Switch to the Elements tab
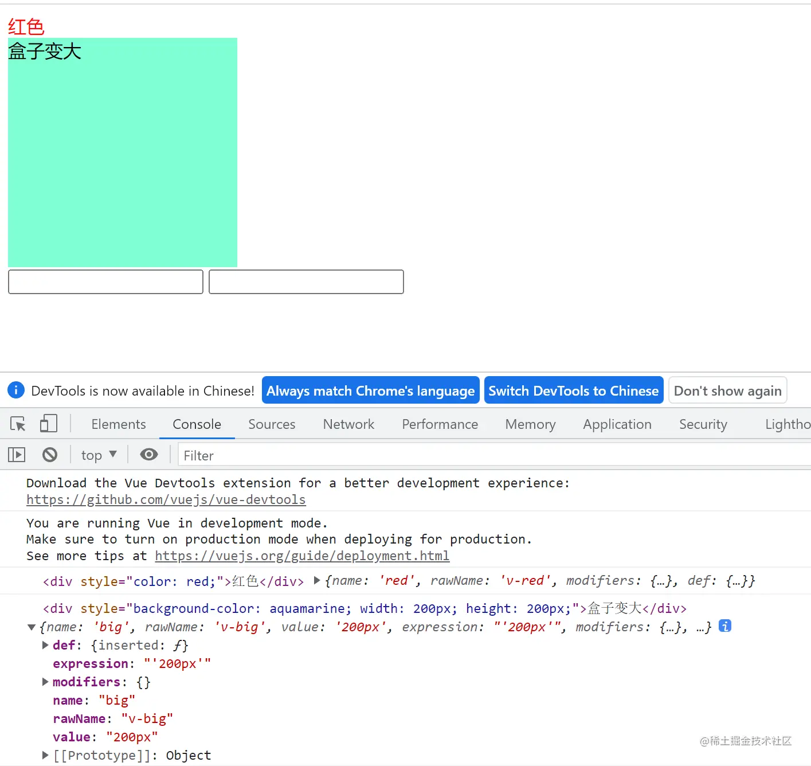The width and height of the screenshot is (811, 766). [119, 424]
